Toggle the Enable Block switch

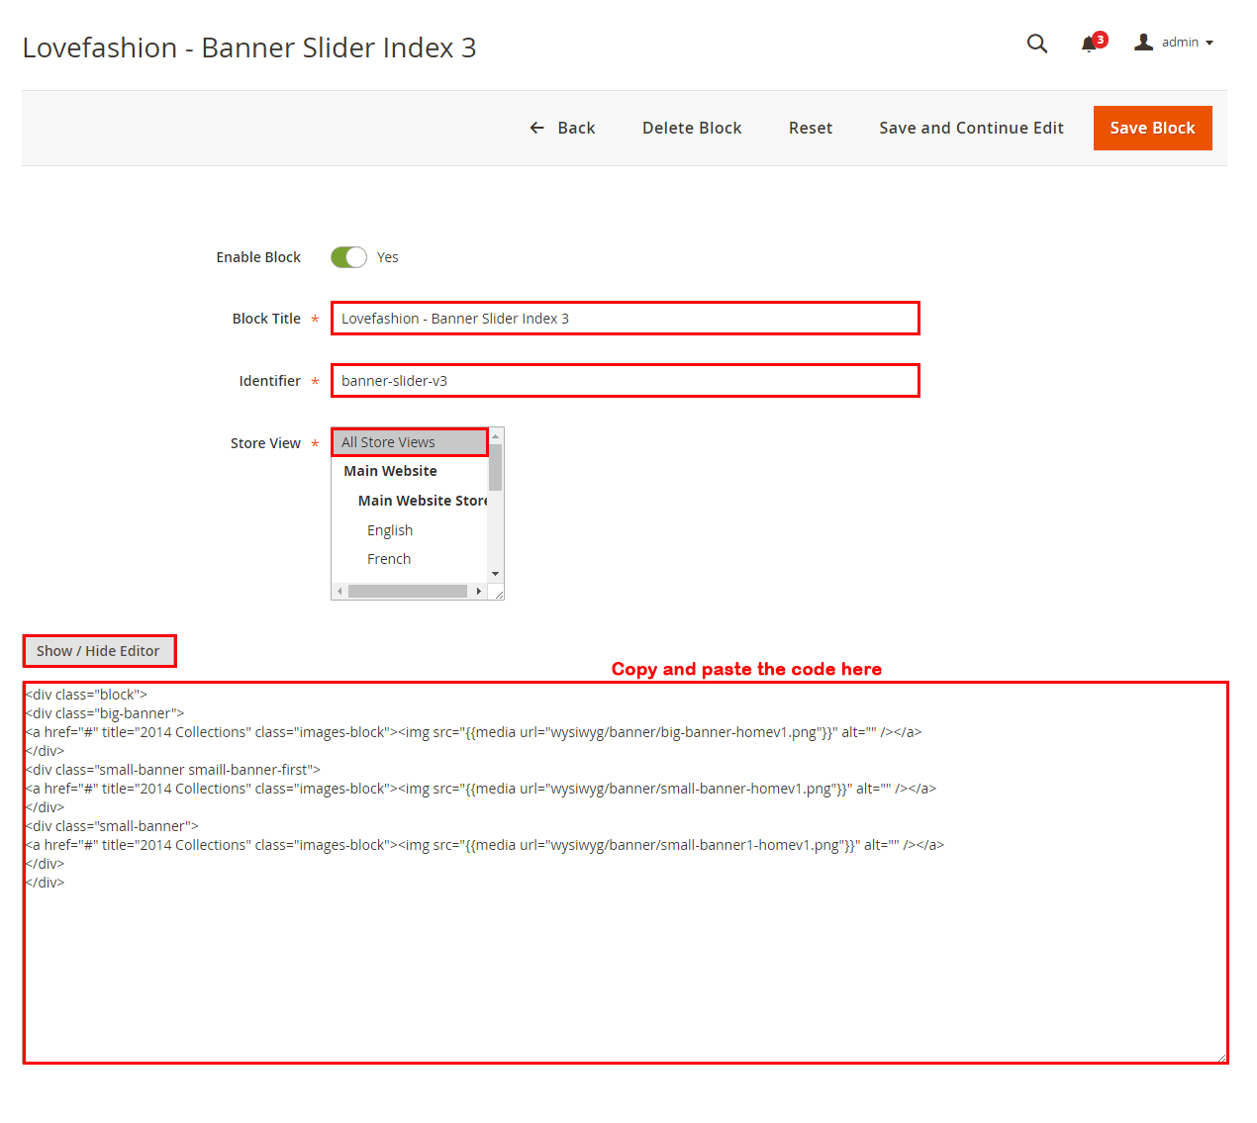point(348,257)
